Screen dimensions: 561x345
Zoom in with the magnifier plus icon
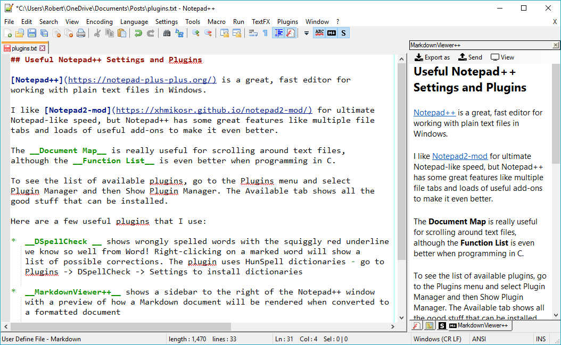click(x=196, y=33)
